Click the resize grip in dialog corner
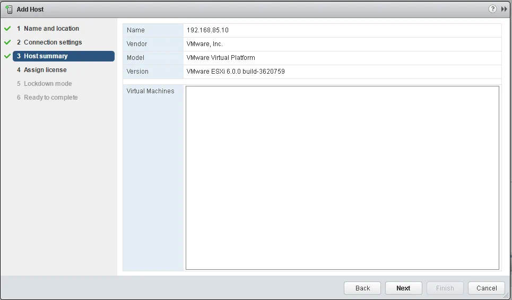512x300 pixels. [x=506, y=295]
